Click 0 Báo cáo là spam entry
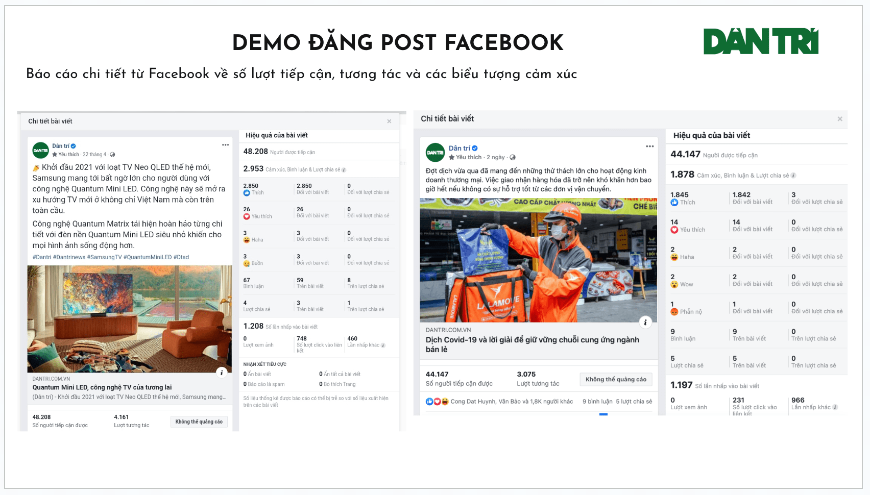Image resolution: width=870 pixels, height=495 pixels. 264,384
